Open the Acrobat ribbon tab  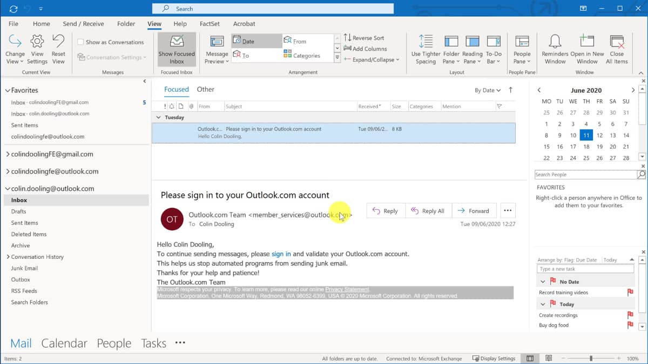(x=244, y=24)
